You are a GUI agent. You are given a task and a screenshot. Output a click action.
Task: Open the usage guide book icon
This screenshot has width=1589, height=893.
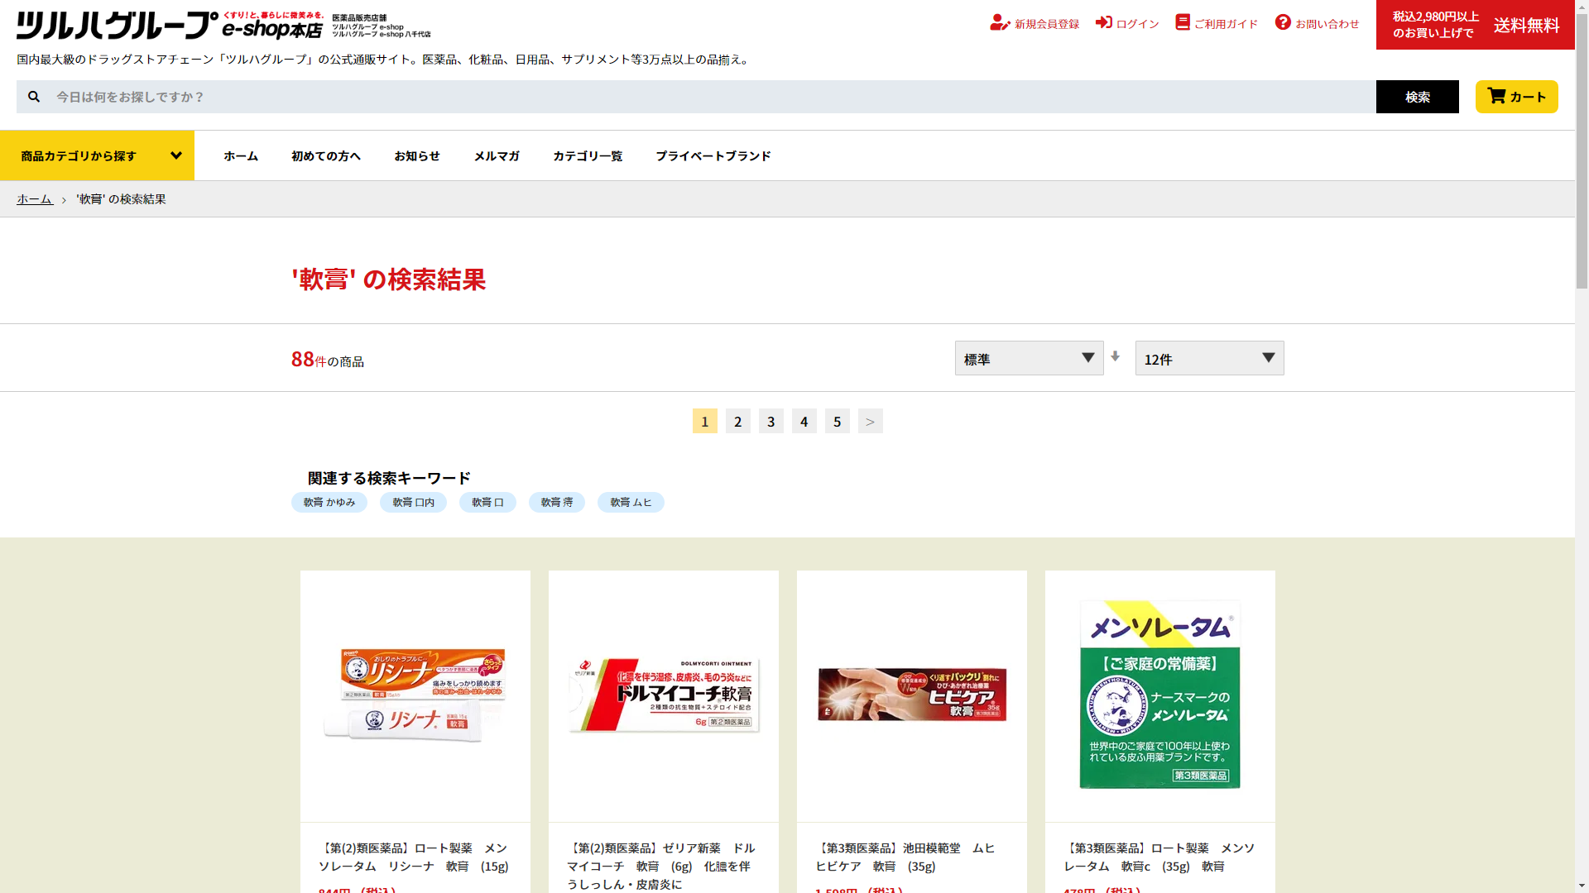tap(1182, 22)
